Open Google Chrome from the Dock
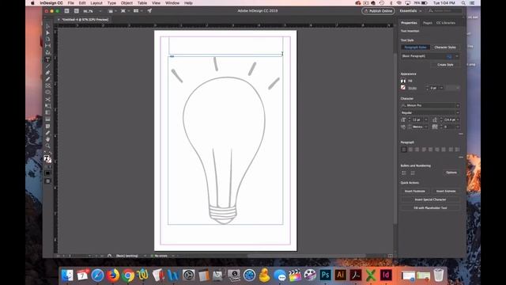This screenshot has width=506, height=285. (128, 275)
